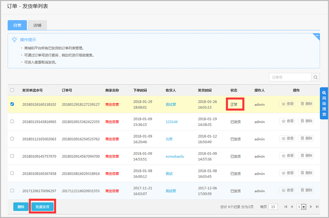Go to last page icon
The width and height of the screenshot is (329, 218).
point(317,207)
